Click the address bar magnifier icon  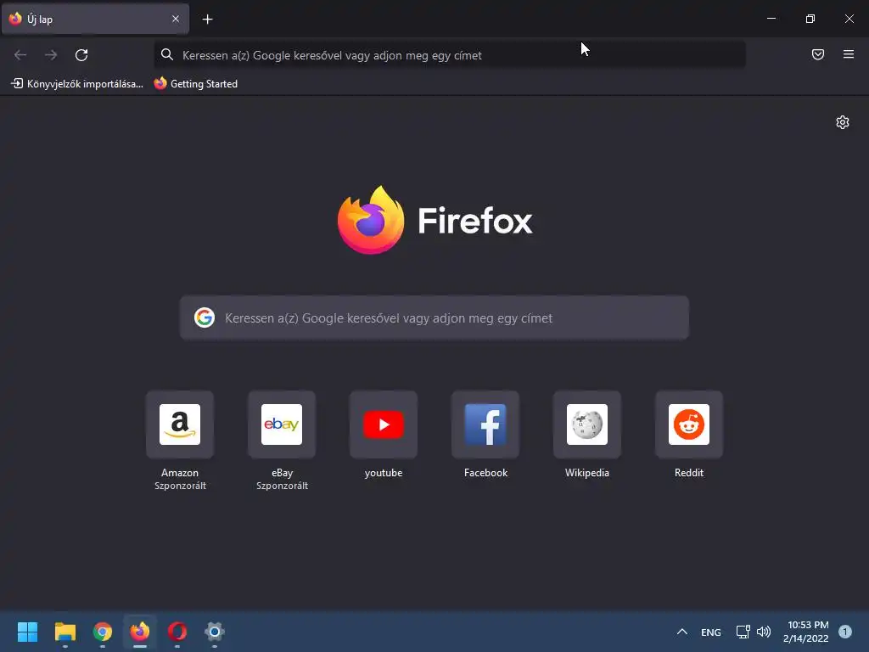click(167, 54)
